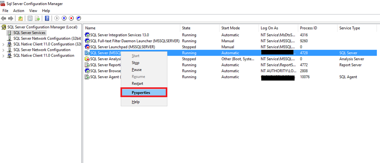This screenshot has height=163, width=380.
Task: Sort by the Start Mode column header
Action: pos(239,28)
